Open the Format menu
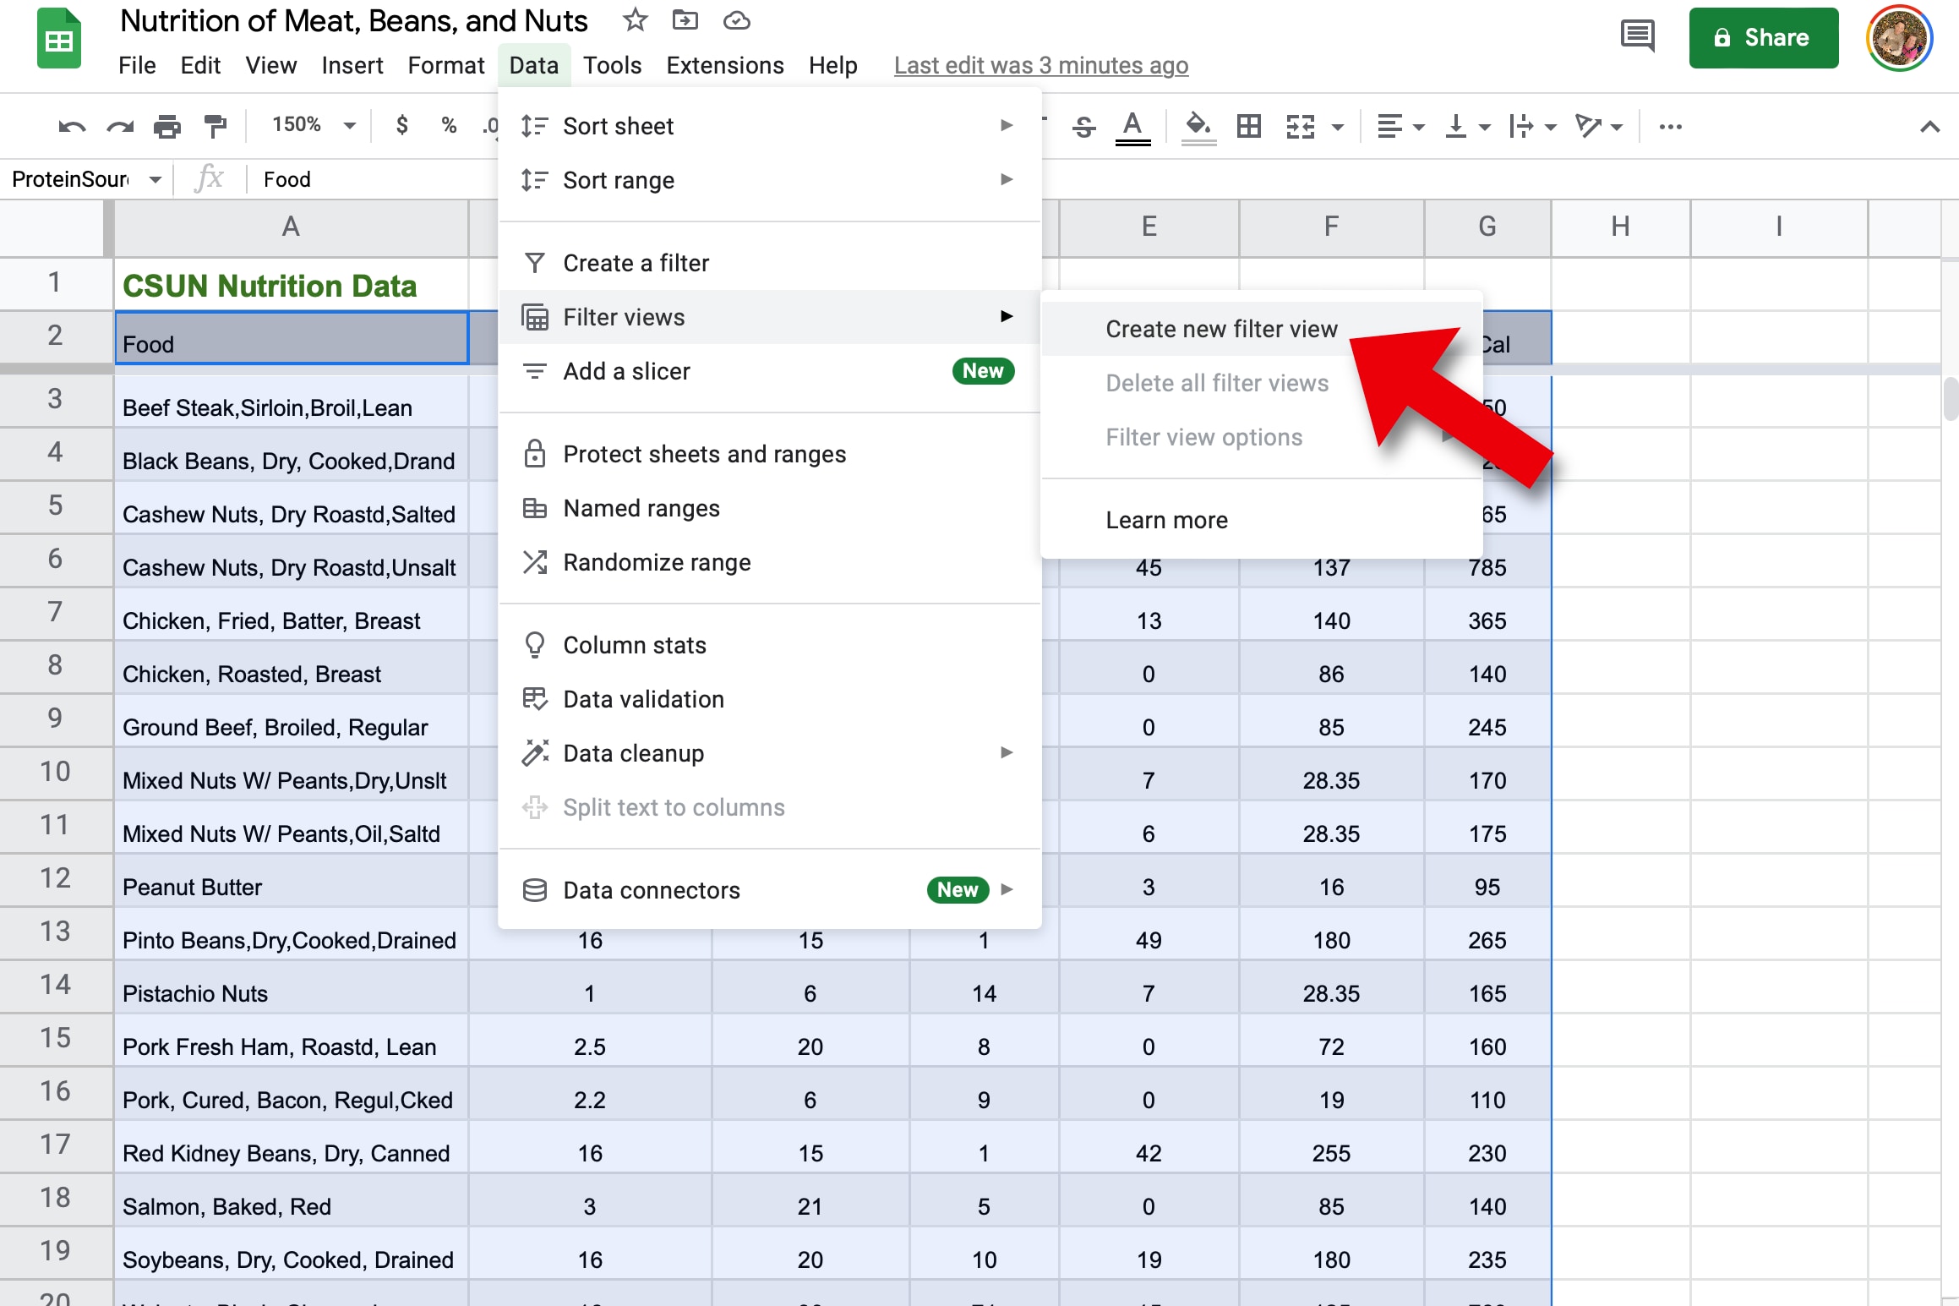 [x=446, y=65]
